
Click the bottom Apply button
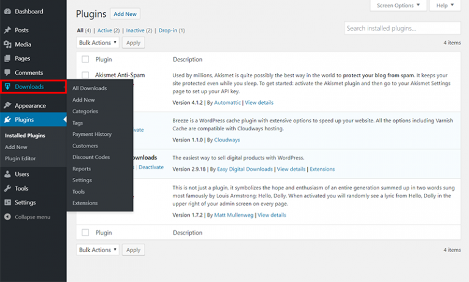coord(133,250)
